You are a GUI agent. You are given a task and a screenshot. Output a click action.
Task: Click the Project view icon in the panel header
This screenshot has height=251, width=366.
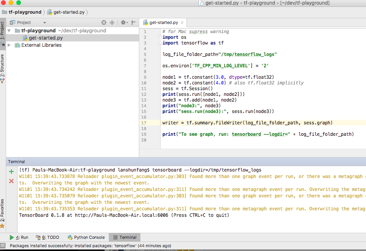coord(13,22)
